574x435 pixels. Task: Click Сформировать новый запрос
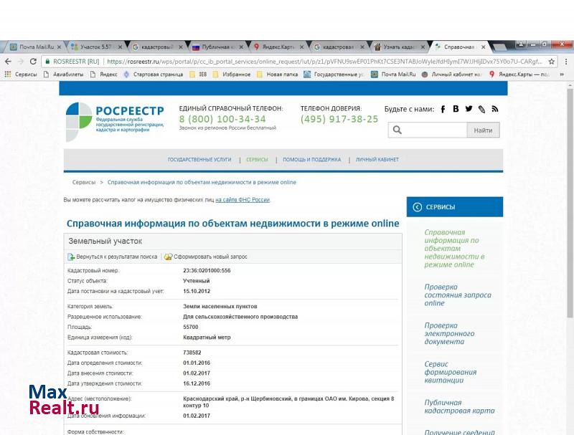206,257
